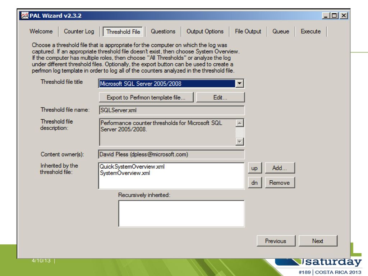Open the Queue tab
This screenshot has height=276, width=368.
281,32
